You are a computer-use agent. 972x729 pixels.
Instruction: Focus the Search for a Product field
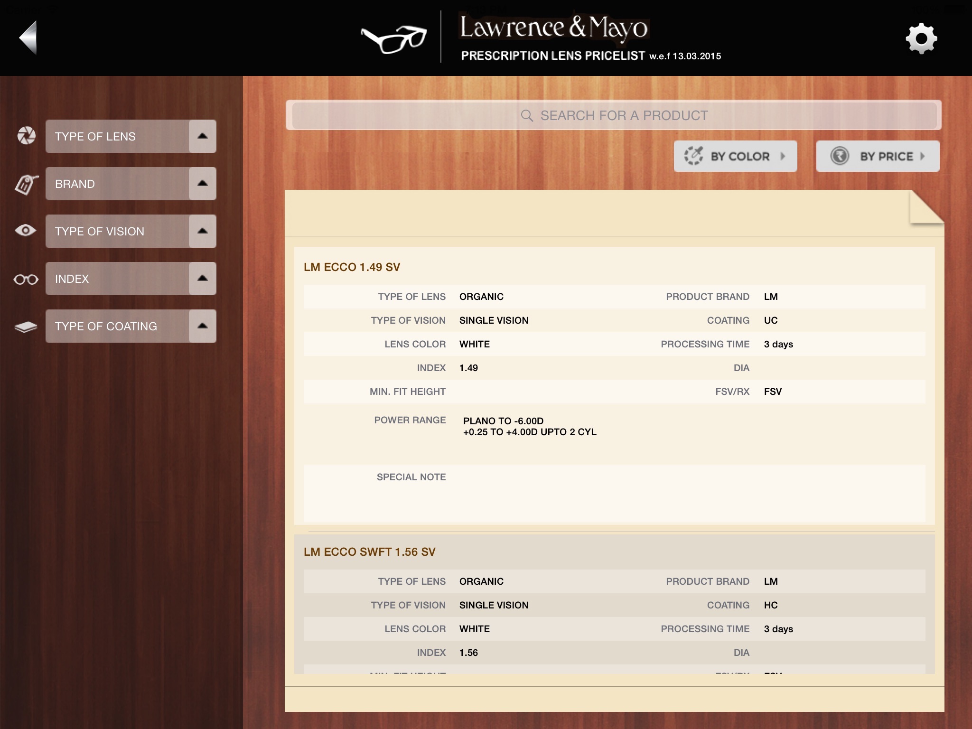(x=614, y=115)
